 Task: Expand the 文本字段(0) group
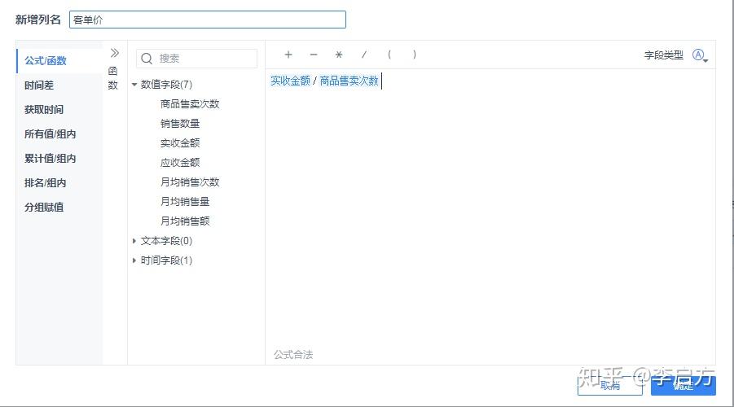click(x=134, y=241)
